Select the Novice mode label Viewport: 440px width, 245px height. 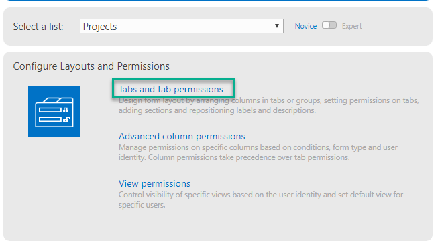(306, 26)
